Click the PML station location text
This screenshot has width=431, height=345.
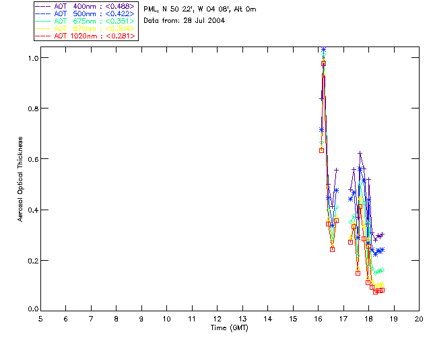[199, 9]
